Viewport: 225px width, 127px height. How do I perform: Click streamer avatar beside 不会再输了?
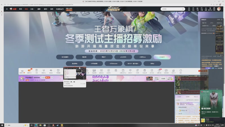(x=22, y=79)
